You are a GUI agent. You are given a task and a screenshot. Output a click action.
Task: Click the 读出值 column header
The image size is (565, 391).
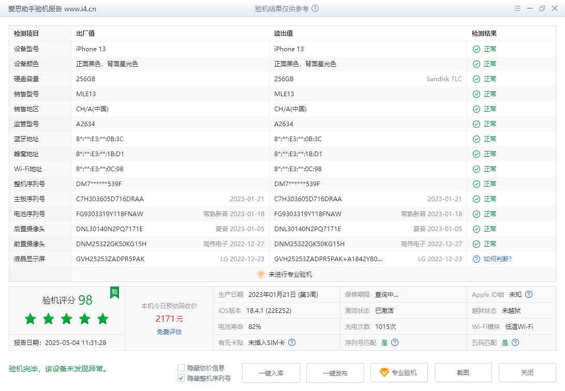pyautogui.click(x=283, y=34)
